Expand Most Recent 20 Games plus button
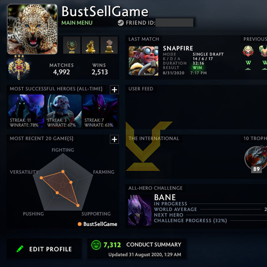267x267 pixels. point(114,139)
